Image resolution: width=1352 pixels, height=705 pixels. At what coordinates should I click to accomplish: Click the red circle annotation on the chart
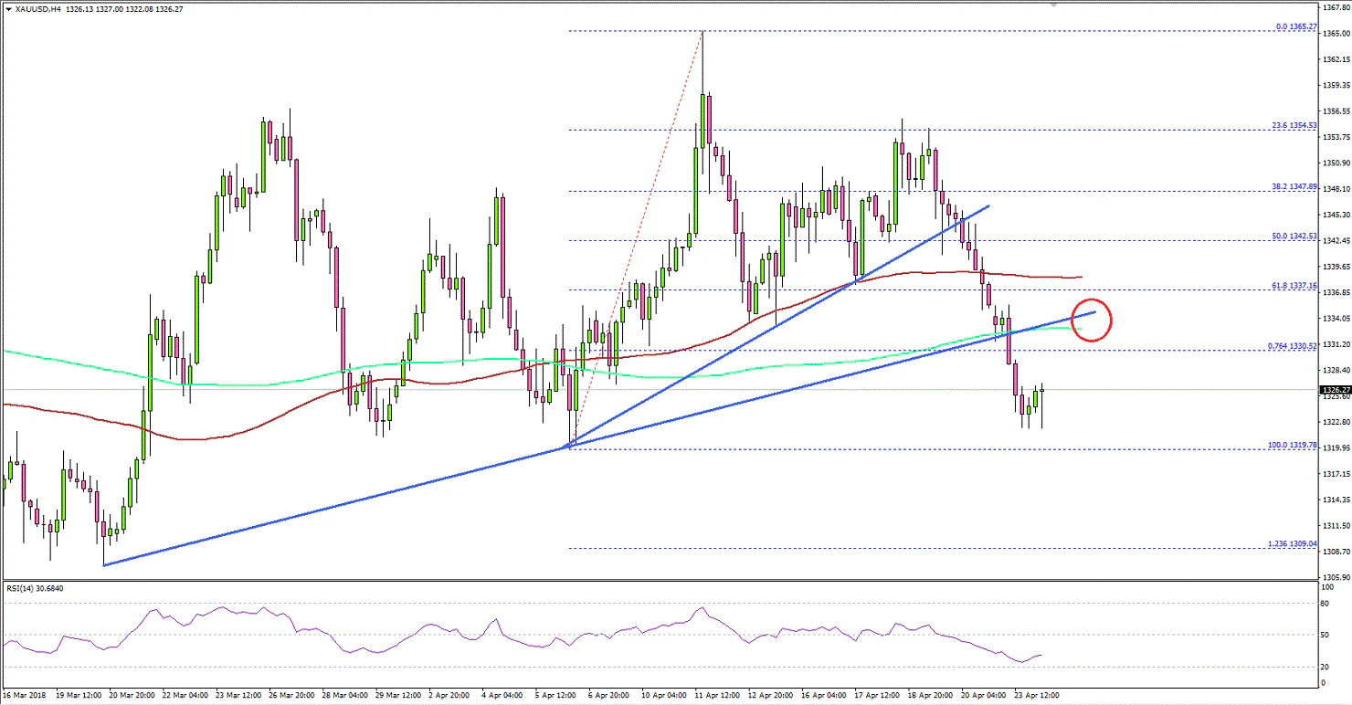(1093, 321)
